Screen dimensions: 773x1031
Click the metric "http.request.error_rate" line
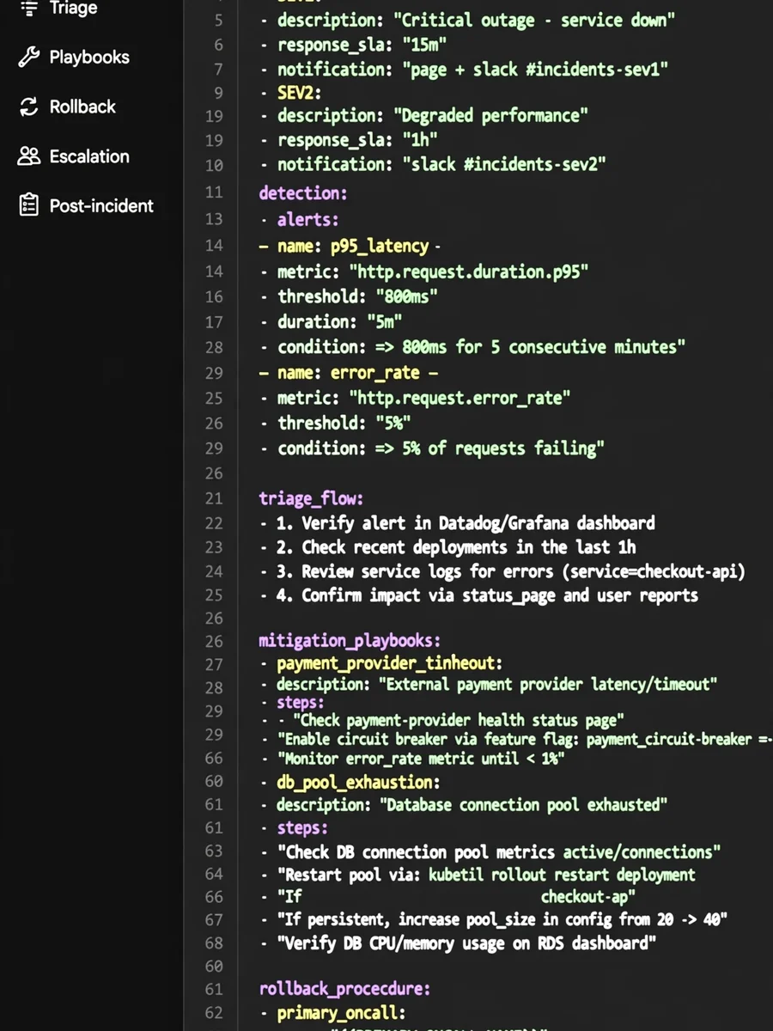416,398
